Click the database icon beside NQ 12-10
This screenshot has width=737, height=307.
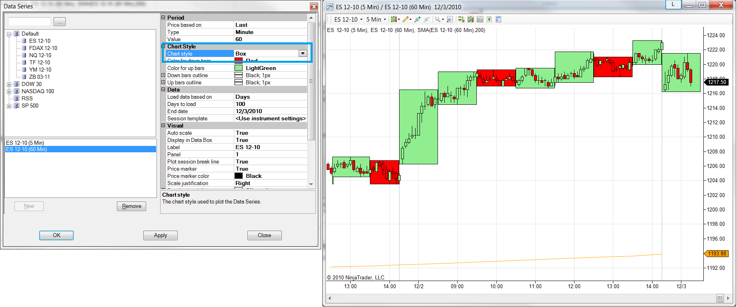click(x=24, y=55)
